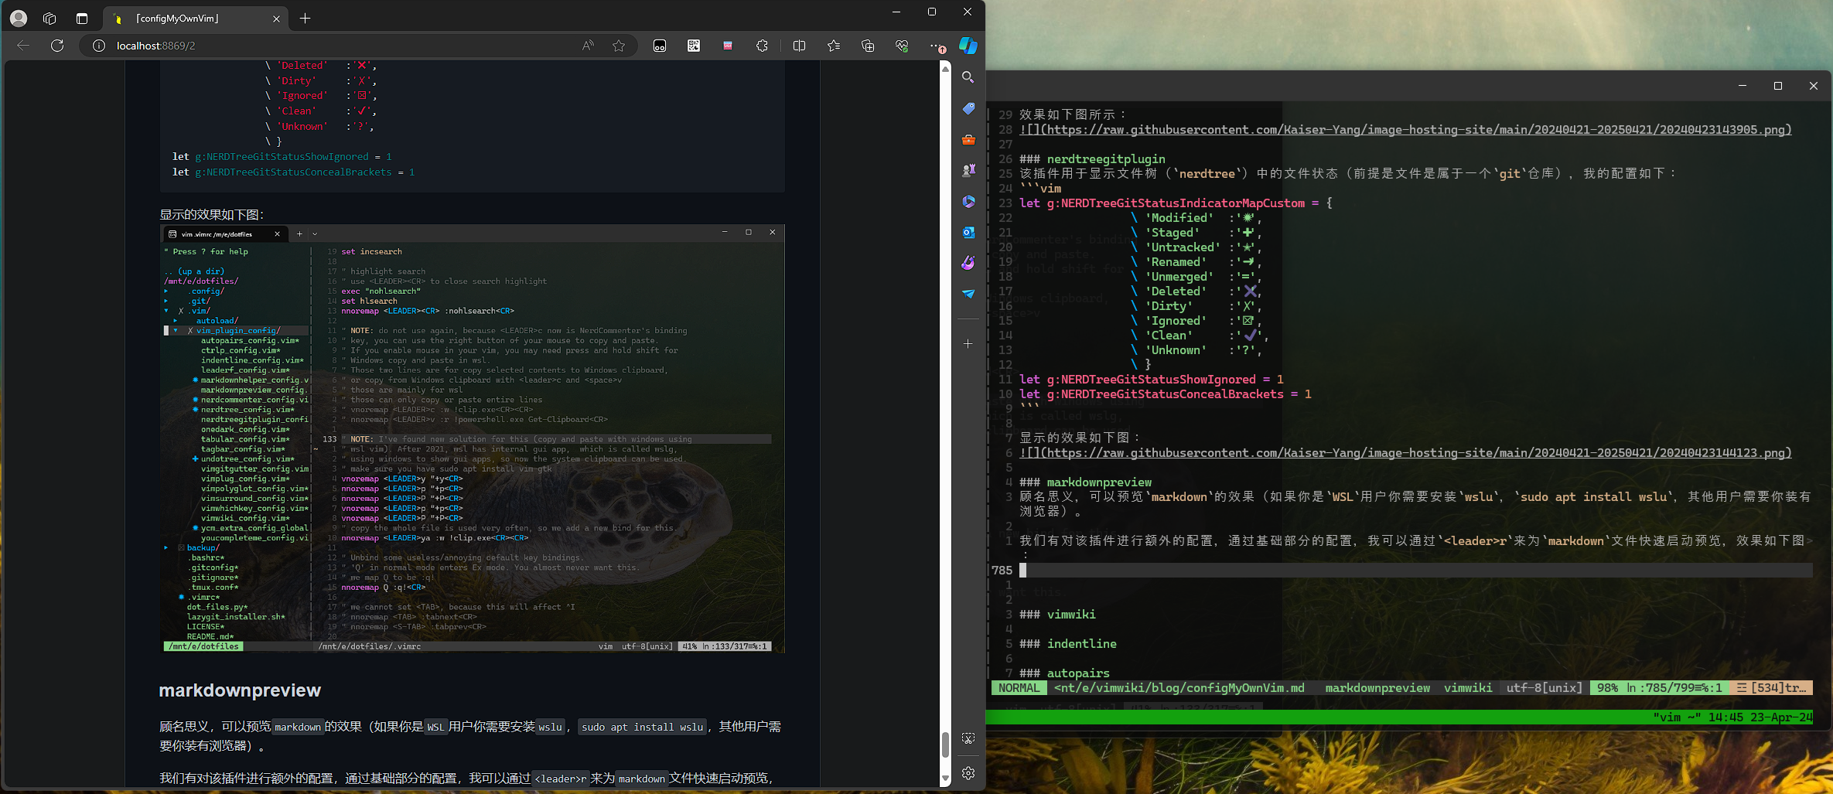Open the Favorites hub
1833x794 pixels.
coord(834,46)
